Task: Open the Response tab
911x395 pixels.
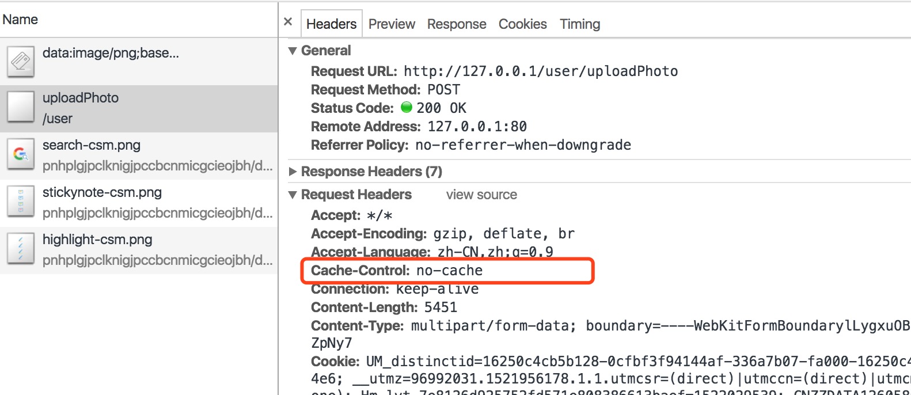Action: [457, 24]
